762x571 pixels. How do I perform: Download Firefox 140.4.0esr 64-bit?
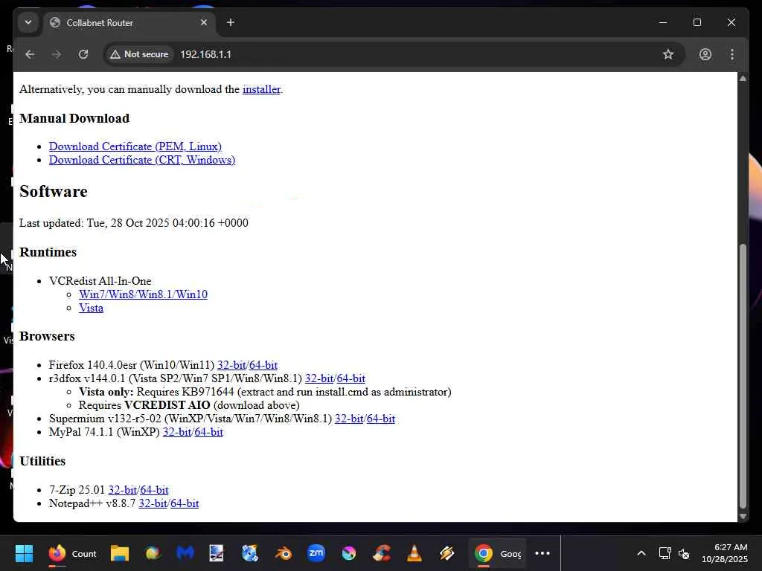click(263, 364)
